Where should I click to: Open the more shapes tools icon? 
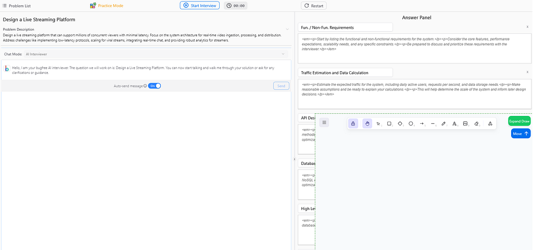(x=490, y=124)
